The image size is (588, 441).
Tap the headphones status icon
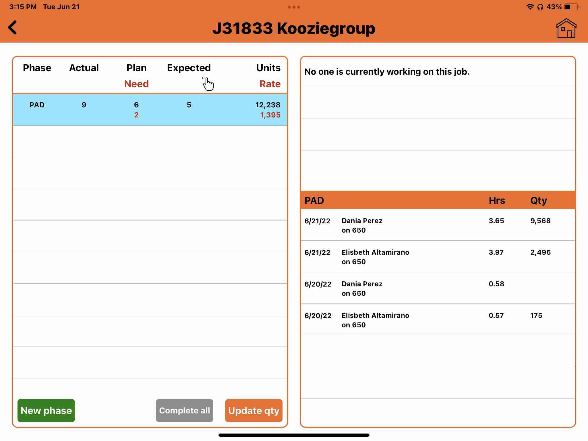click(540, 7)
